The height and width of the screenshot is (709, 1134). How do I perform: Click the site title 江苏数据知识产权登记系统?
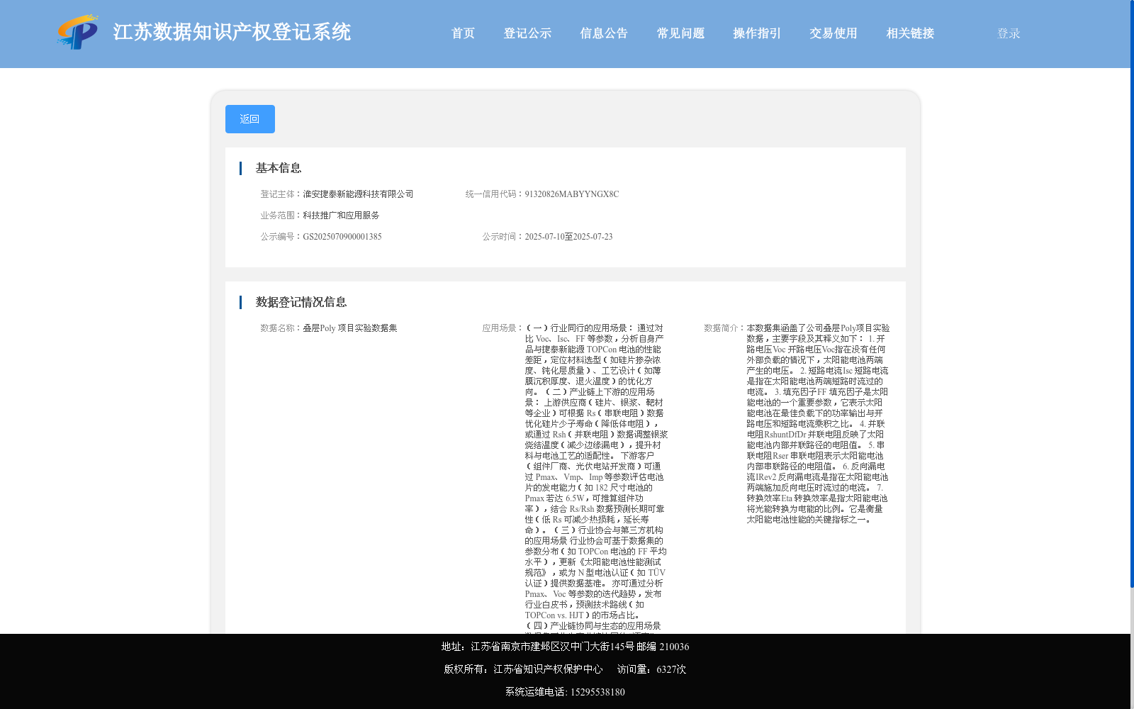232,33
